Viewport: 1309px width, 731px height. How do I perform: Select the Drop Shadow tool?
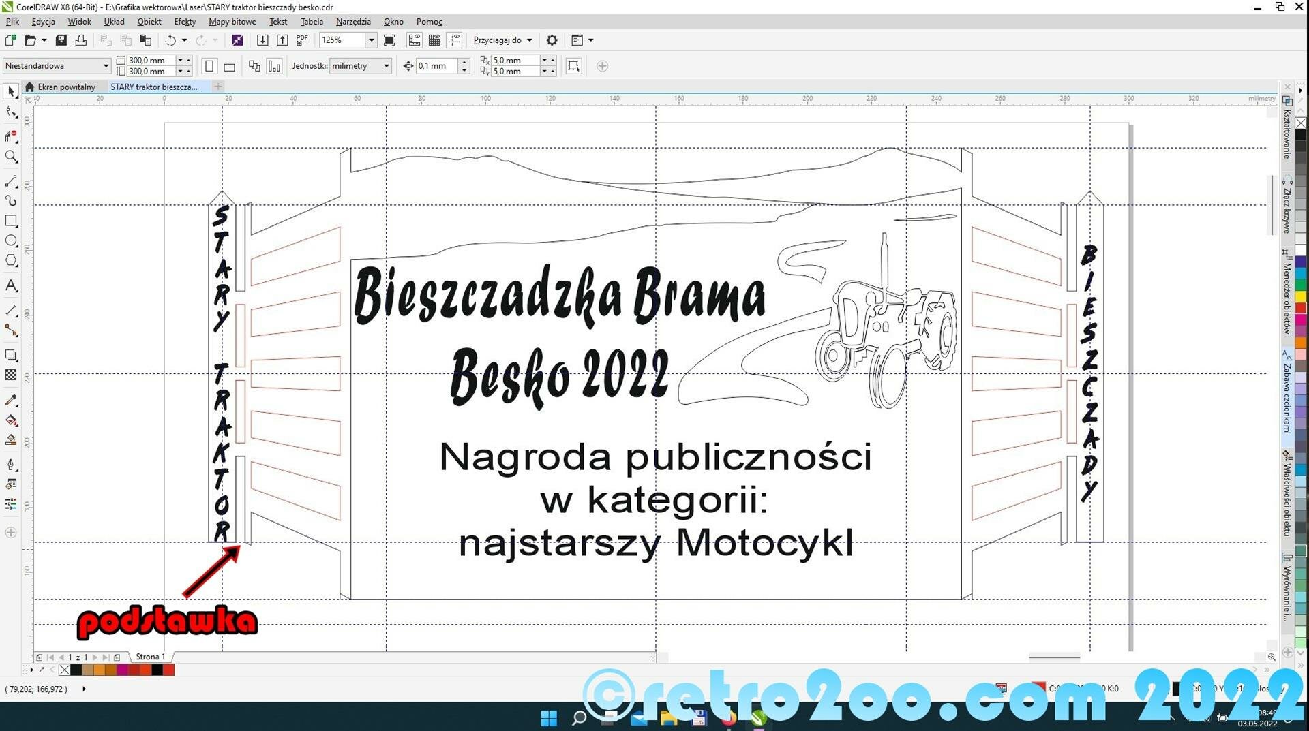click(x=11, y=355)
